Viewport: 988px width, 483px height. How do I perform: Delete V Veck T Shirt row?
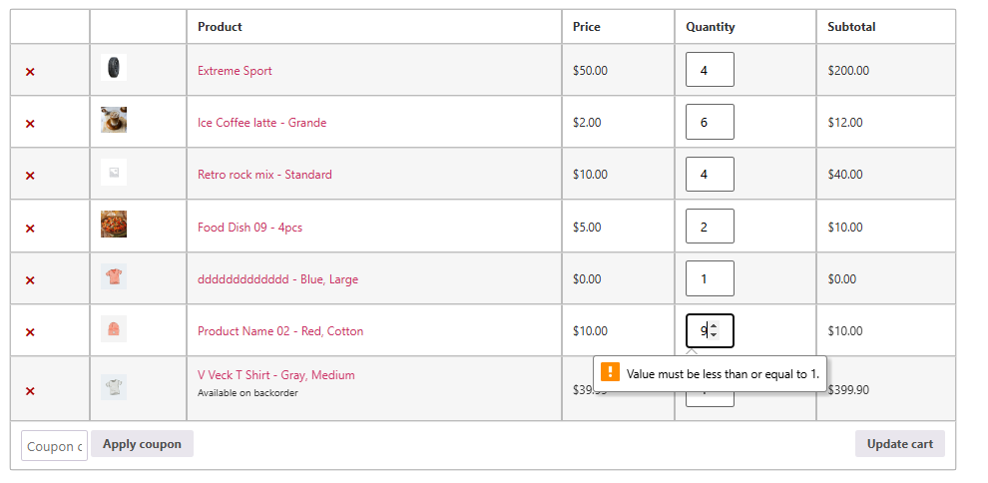click(x=30, y=391)
